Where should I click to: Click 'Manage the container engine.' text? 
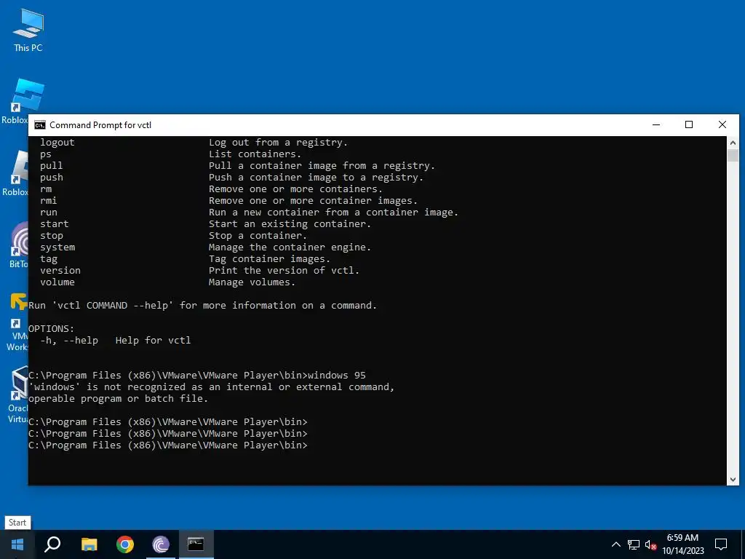click(290, 247)
